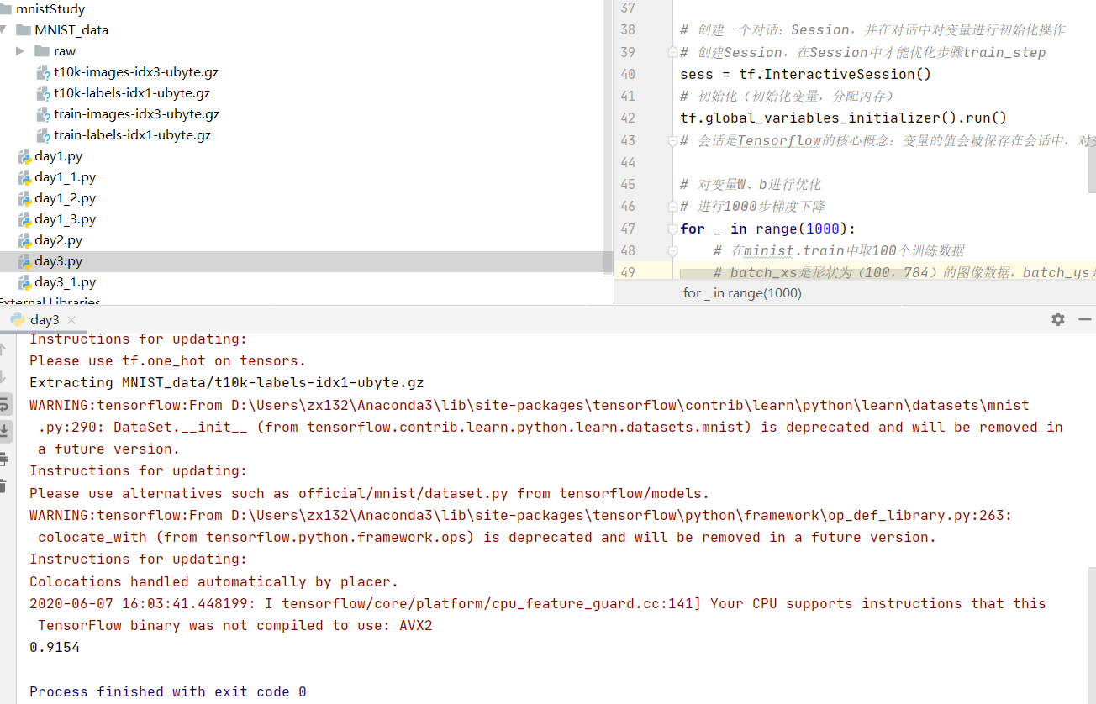Click the print icon in run toolbar
The width and height of the screenshot is (1096, 704).
point(3,459)
